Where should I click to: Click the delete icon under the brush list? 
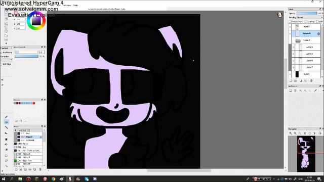(x=40, y=170)
